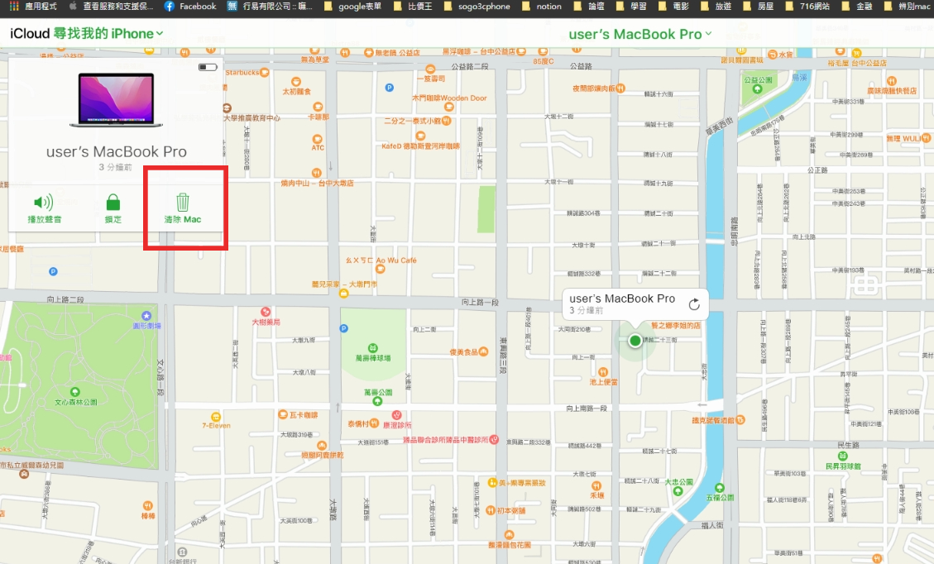
Task: Click the 姮姻阿鹿餅乾 shop marker
Action: point(322,446)
